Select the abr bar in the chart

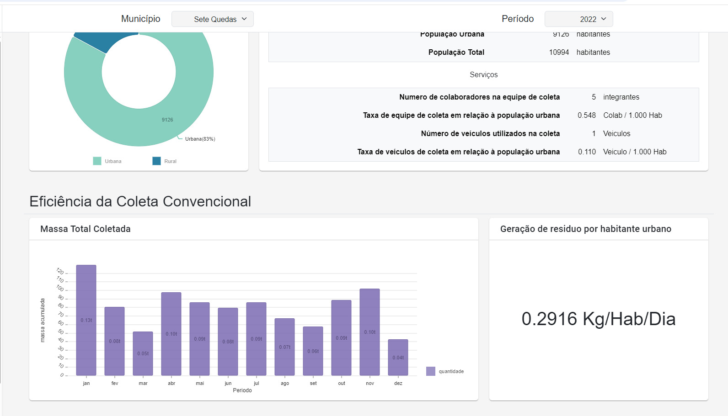point(171,333)
